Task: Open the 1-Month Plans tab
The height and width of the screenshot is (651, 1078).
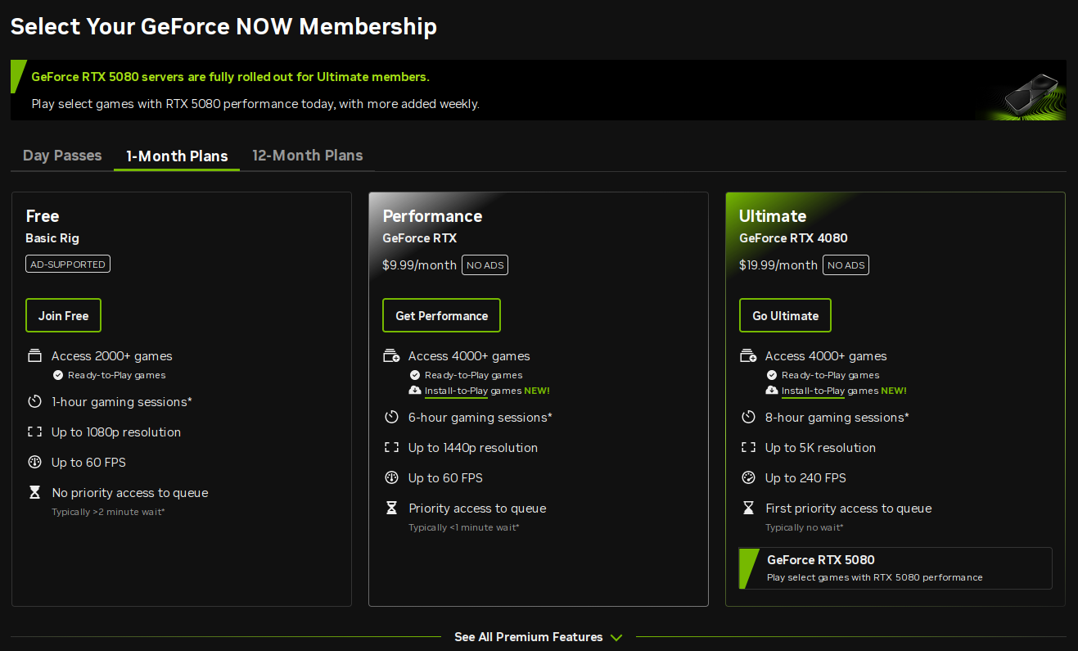Action: pos(177,156)
